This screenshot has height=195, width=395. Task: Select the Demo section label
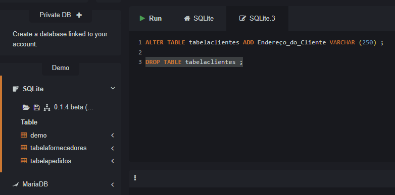(61, 68)
